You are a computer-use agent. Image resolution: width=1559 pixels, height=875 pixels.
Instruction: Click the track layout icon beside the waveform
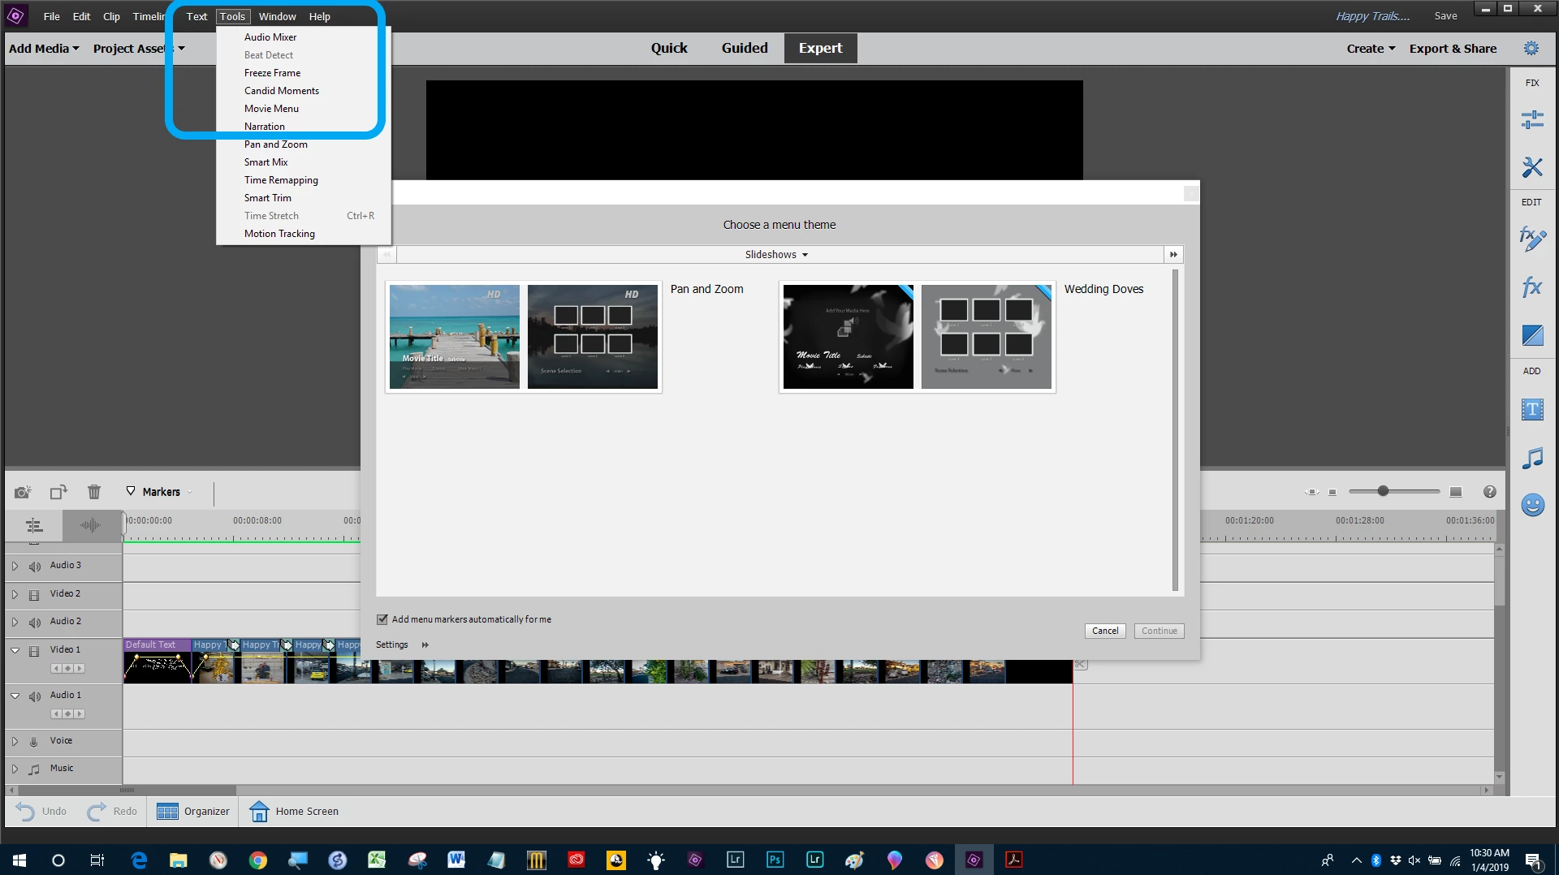click(34, 526)
